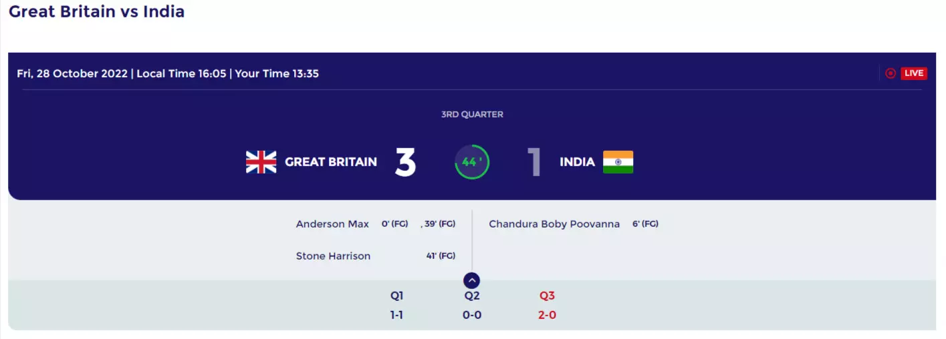Click scorer name Stone Harrison
Image resolution: width=946 pixels, height=339 pixels.
click(333, 256)
